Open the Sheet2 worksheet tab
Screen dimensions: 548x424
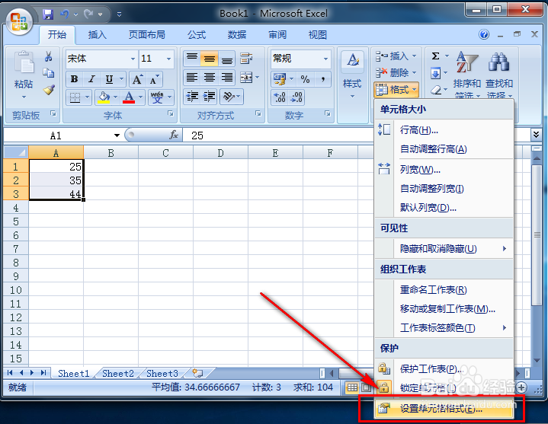point(118,374)
